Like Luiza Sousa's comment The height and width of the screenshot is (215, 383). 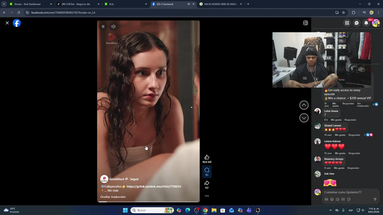coord(336,120)
